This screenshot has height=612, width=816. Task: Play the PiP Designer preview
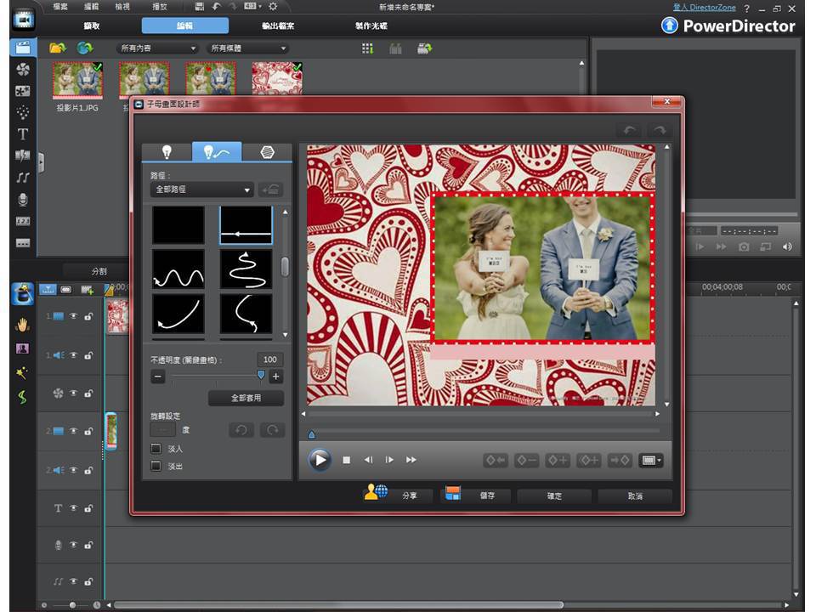click(320, 460)
